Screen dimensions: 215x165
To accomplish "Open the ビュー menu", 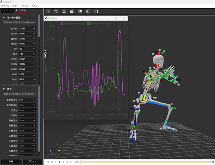I will (15, 6).
